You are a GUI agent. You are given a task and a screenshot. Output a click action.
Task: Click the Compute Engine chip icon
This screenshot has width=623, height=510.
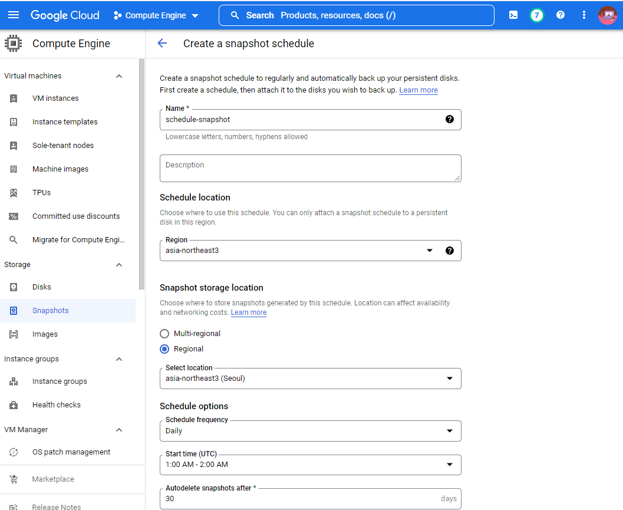point(13,43)
